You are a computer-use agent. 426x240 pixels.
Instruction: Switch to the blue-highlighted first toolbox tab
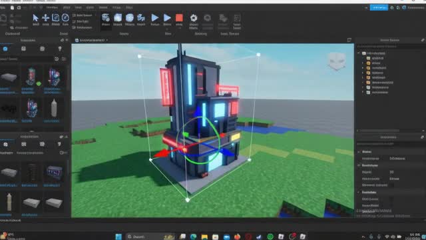[x=5, y=49]
